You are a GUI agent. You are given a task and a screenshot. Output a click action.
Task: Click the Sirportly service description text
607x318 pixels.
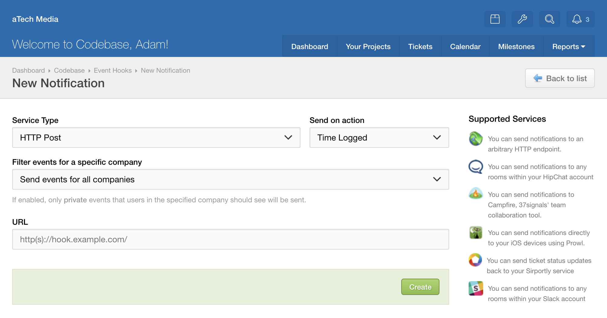pyautogui.click(x=539, y=266)
